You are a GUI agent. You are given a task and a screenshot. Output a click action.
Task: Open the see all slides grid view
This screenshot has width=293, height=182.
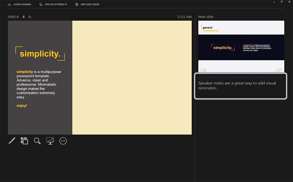coord(24,141)
